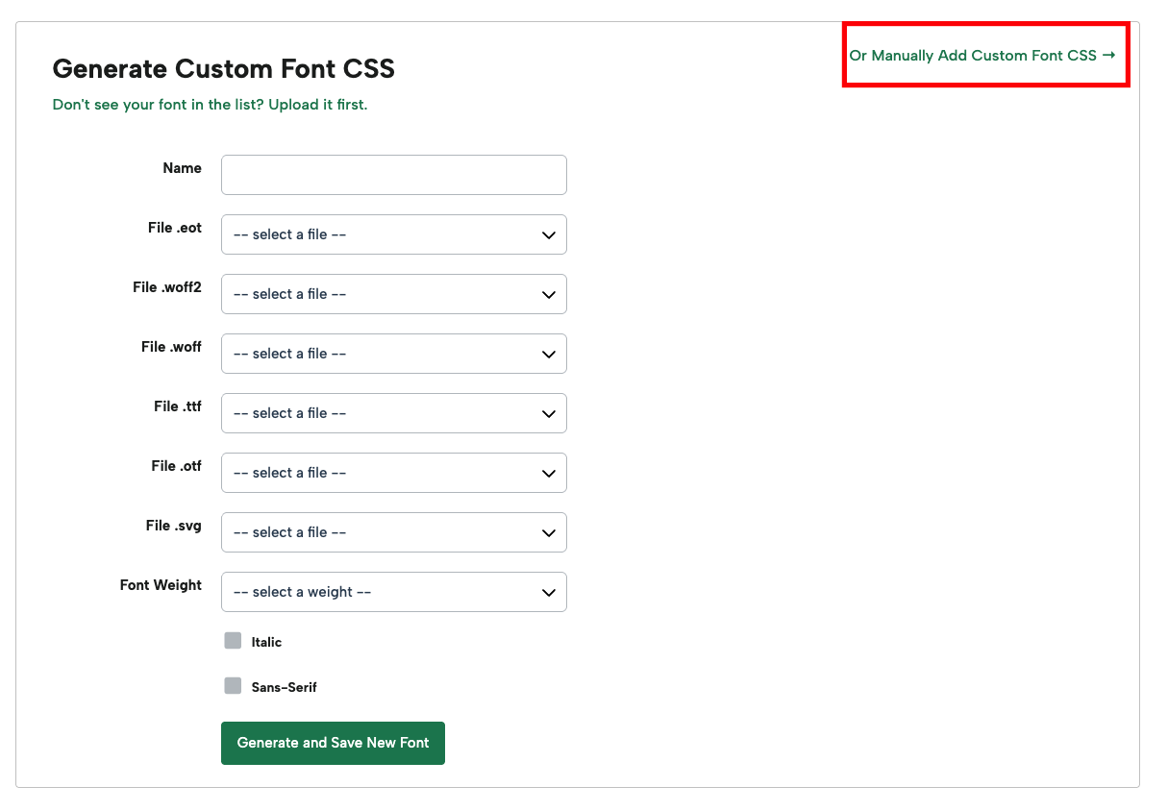1168x811 pixels.
Task: Expand the File .woff2 file selector
Action: pyautogui.click(x=393, y=294)
